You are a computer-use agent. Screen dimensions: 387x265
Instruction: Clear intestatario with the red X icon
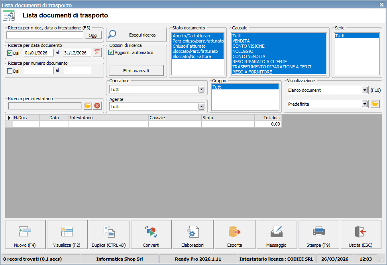click(x=98, y=106)
